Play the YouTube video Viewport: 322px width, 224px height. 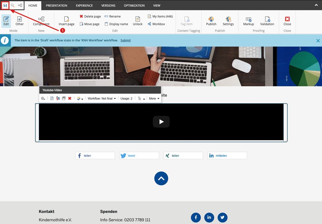pos(161,122)
